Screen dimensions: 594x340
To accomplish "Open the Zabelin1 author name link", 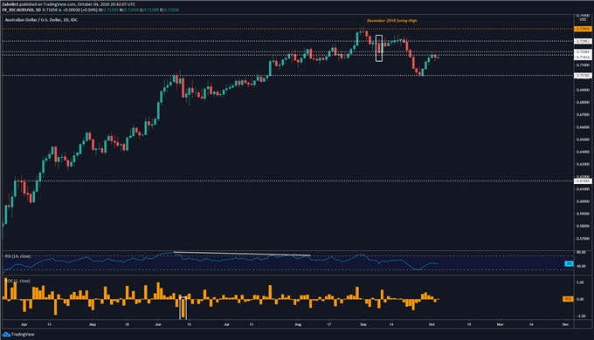I will point(10,4).
